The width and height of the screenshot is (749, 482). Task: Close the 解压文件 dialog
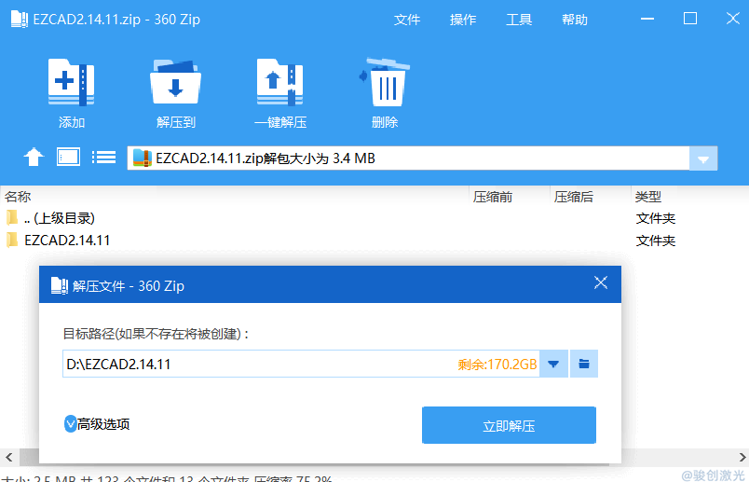(x=601, y=282)
